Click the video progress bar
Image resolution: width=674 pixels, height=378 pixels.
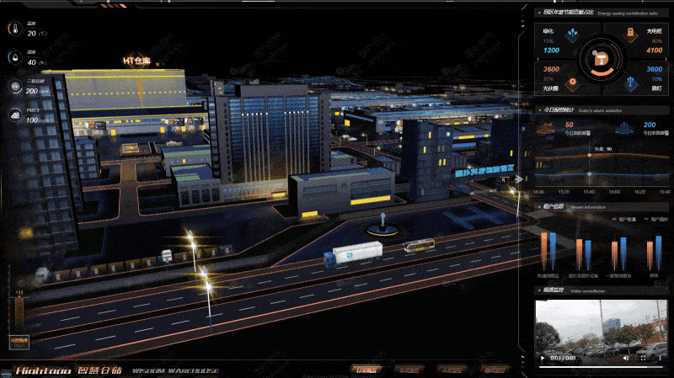pyautogui.click(x=600, y=367)
